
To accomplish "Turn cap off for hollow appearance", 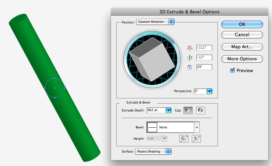I will [201, 110].
